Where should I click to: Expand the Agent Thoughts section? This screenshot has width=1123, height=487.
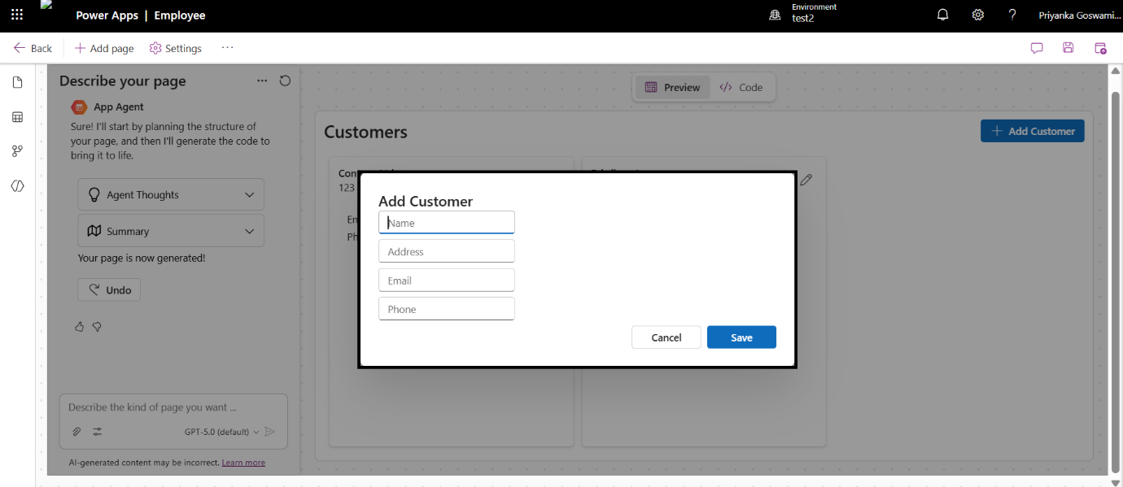(x=171, y=195)
